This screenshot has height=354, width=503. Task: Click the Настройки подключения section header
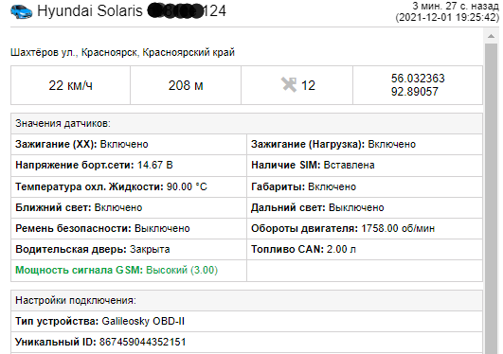(x=246, y=300)
